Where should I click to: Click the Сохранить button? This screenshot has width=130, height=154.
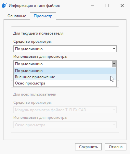88,147
